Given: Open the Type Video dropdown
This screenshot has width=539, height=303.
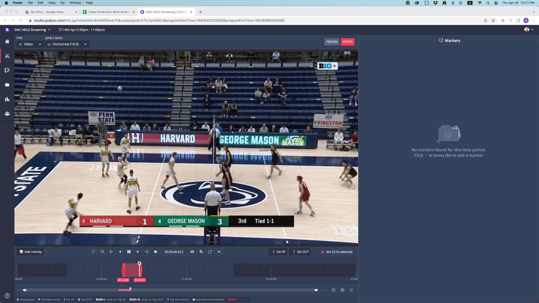Looking at the screenshot, I should pos(30,44).
